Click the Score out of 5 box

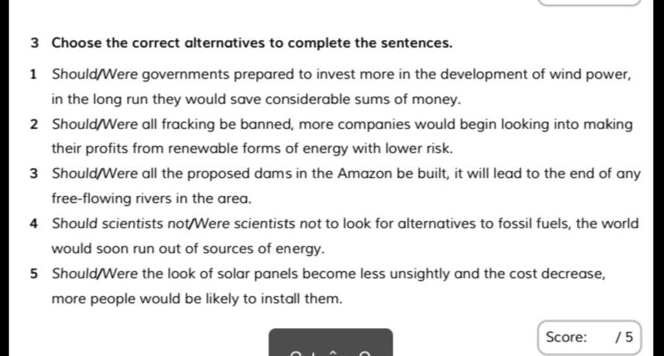coord(589,337)
